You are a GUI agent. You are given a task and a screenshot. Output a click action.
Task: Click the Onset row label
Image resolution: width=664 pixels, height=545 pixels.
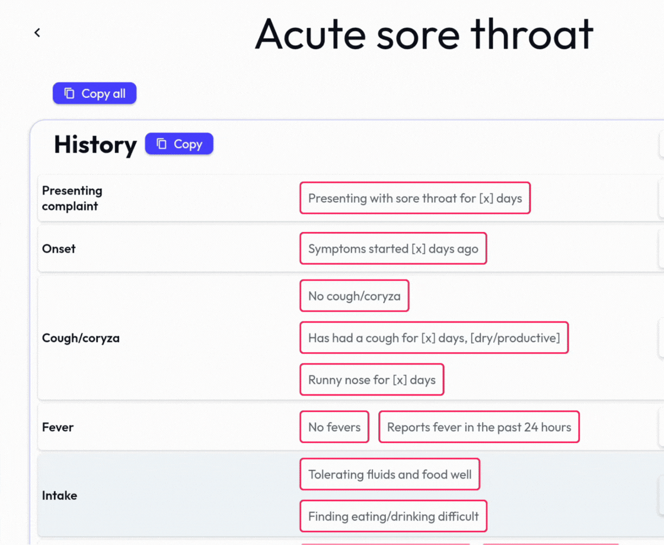click(x=59, y=248)
